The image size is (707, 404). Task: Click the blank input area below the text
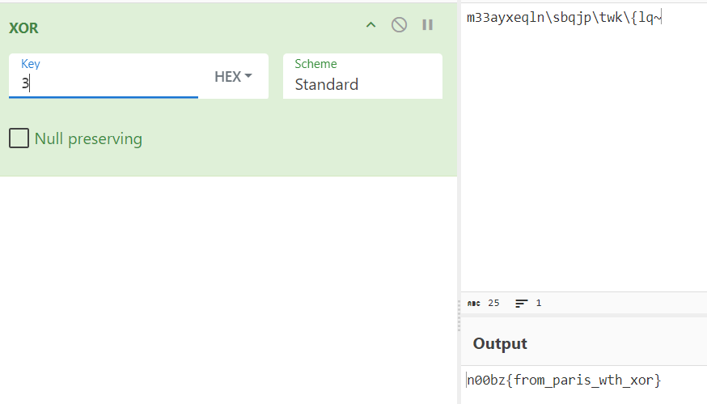click(582, 162)
